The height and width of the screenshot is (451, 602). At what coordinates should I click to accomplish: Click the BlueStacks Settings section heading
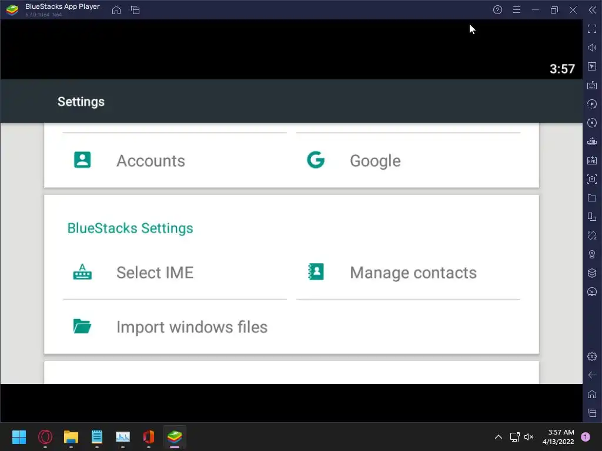point(130,228)
